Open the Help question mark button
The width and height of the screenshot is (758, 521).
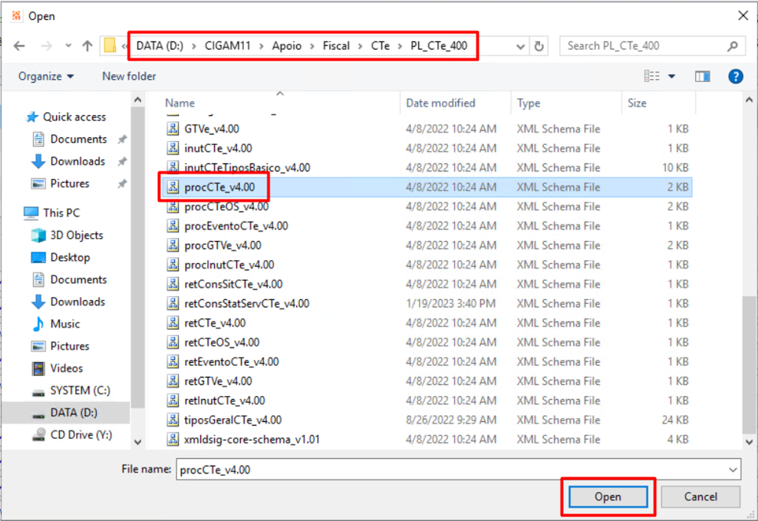click(x=735, y=77)
